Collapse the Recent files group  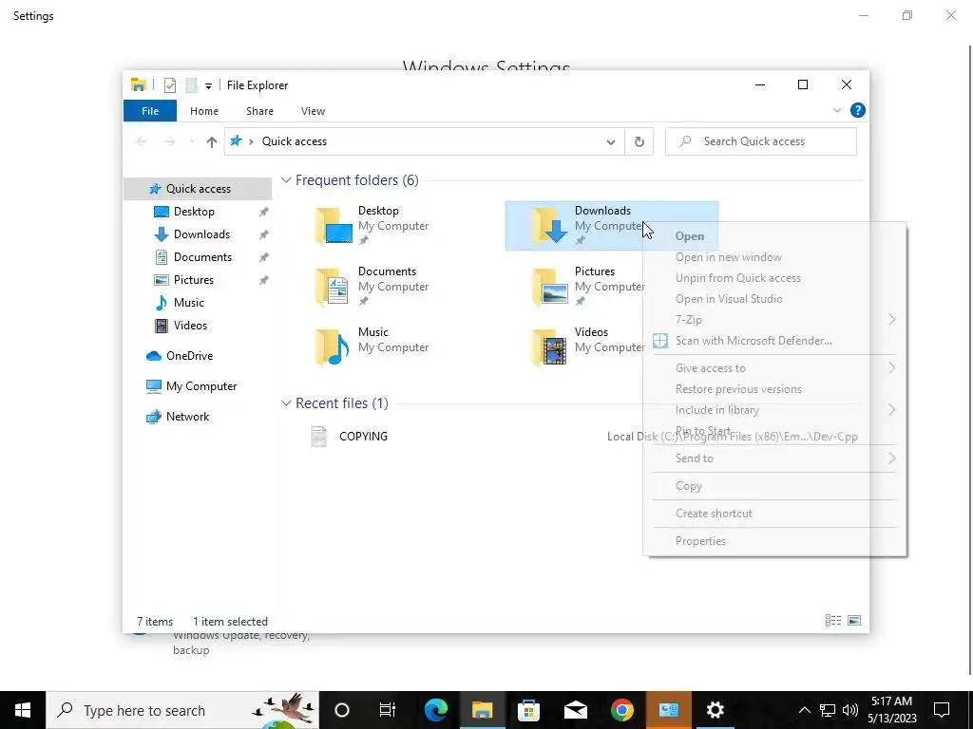coord(286,403)
